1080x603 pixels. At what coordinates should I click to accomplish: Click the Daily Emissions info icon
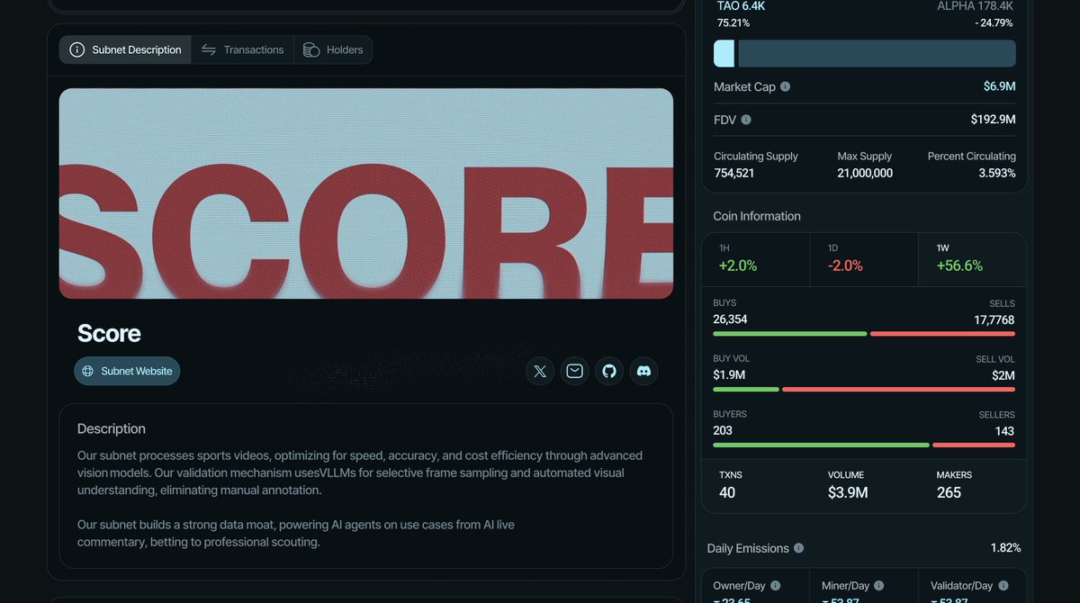(x=798, y=548)
